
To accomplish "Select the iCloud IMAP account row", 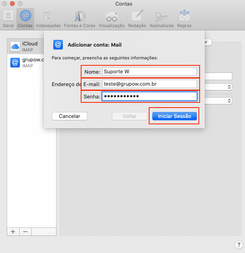I will [25, 47].
